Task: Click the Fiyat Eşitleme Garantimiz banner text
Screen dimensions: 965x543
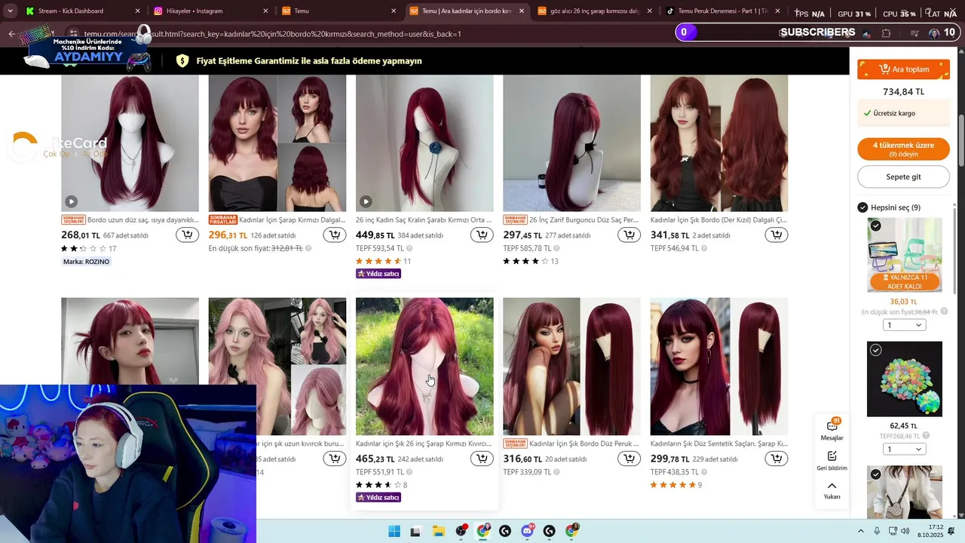Action: 309,61
